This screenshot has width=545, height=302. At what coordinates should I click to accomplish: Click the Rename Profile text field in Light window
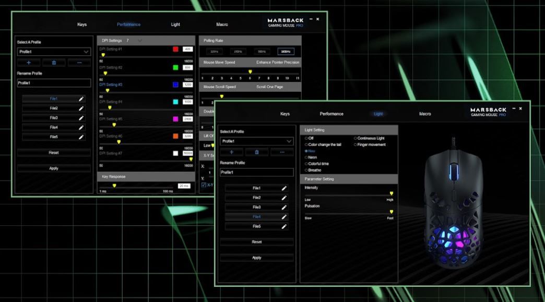[256, 172]
